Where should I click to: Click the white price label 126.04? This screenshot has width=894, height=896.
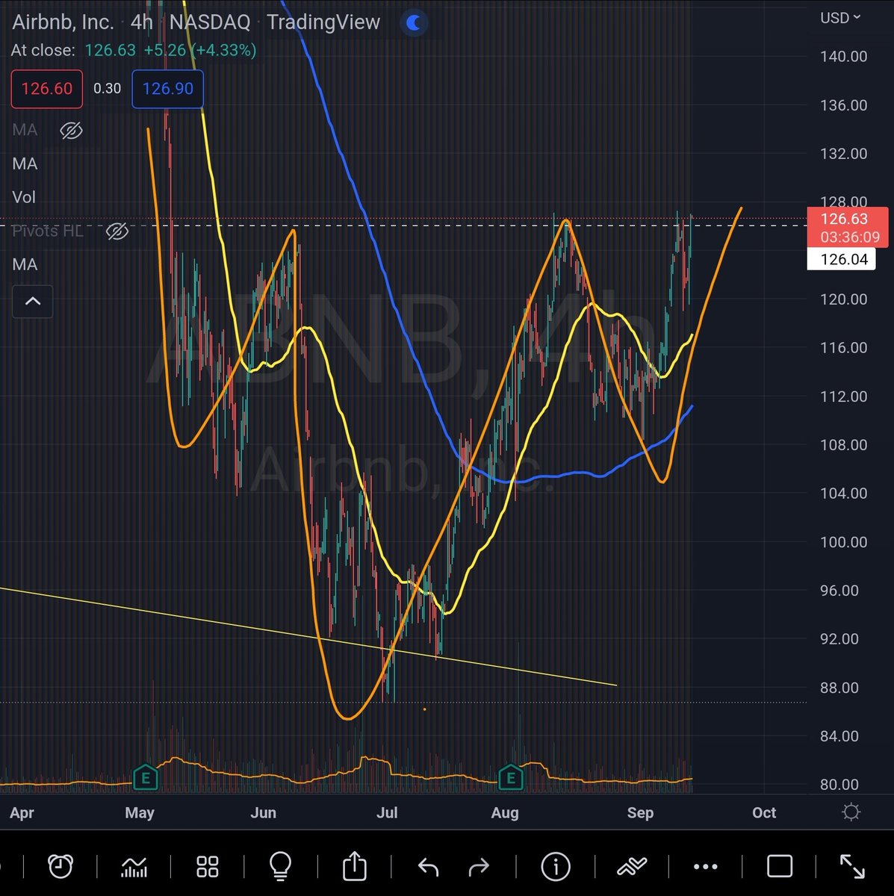842,259
